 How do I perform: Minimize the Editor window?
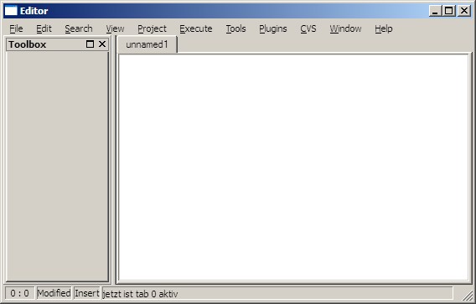(435, 11)
